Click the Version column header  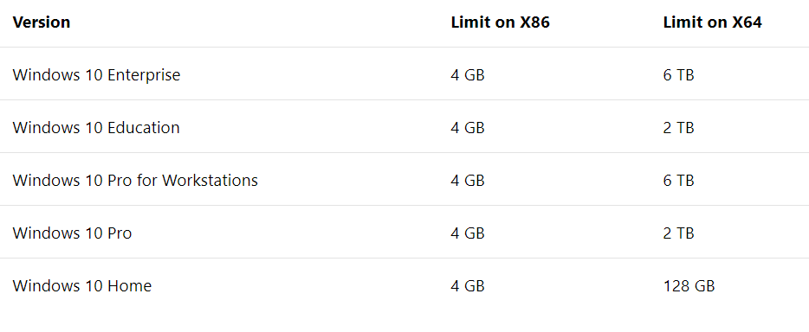point(42,22)
